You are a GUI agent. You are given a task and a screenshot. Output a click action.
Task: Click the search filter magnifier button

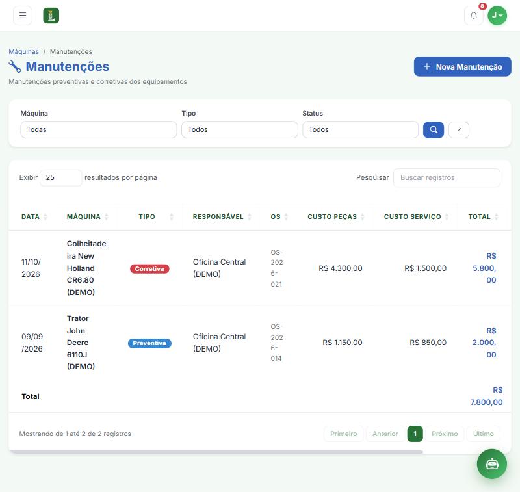tap(434, 129)
